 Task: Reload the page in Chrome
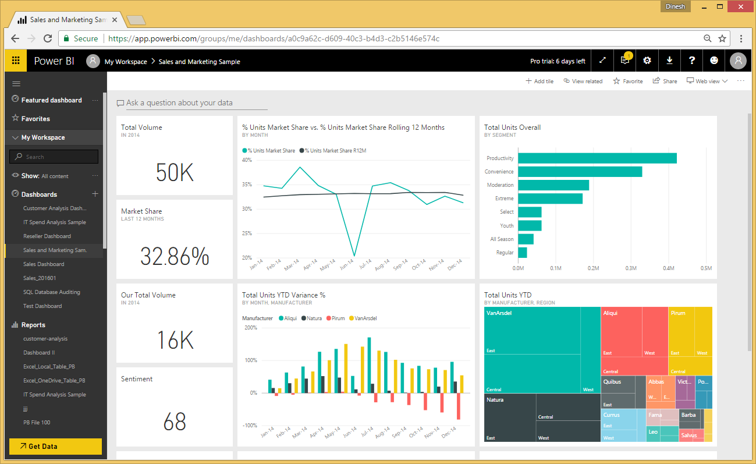tap(48, 38)
